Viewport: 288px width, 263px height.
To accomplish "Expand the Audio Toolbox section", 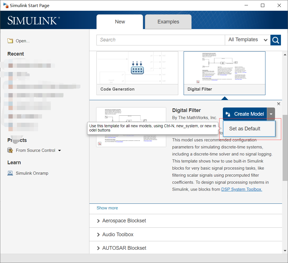I will (118, 234).
